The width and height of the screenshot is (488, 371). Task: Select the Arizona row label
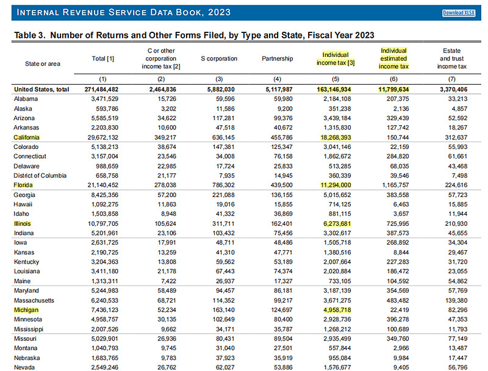(24, 118)
